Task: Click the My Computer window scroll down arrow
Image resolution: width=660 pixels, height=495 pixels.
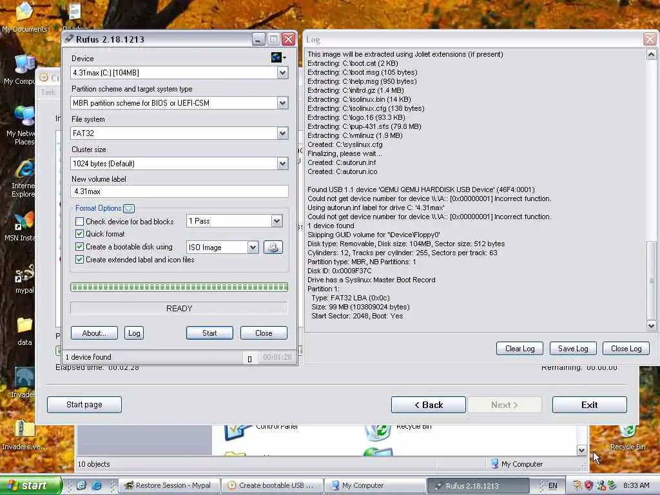Action: click(x=582, y=450)
